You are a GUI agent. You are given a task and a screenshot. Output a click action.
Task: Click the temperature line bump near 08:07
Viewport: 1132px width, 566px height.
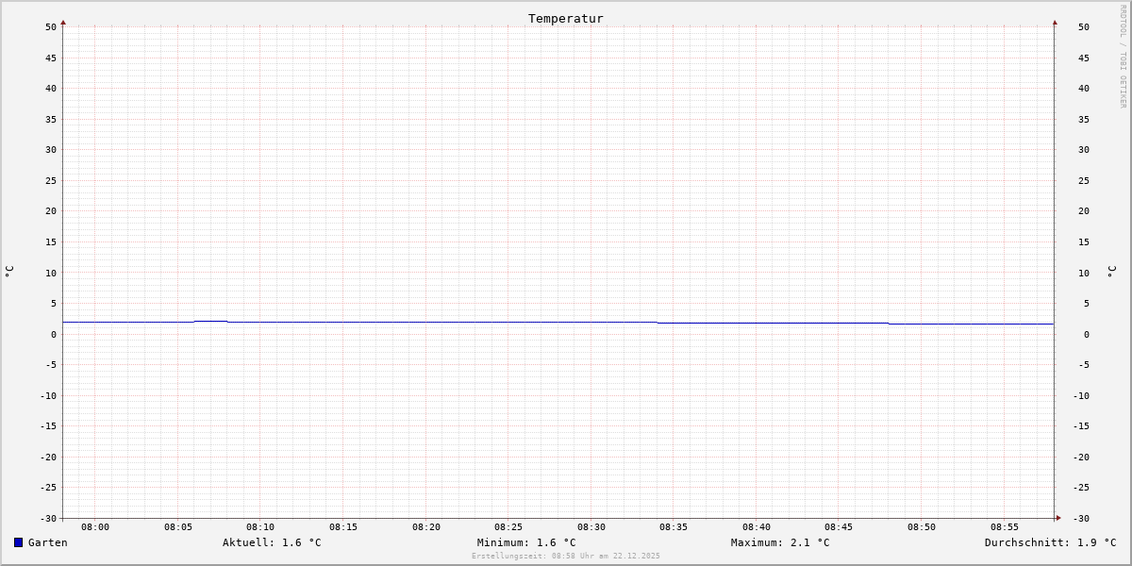(210, 322)
